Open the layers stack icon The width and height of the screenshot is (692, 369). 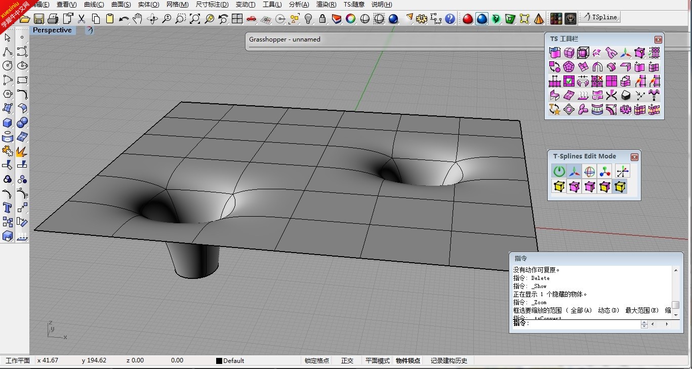click(337, 19)
